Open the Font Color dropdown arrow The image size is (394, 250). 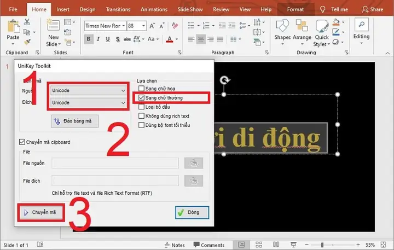click(177, 39)
